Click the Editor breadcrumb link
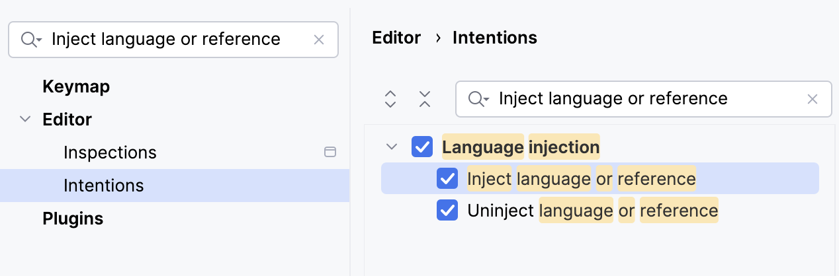This screenshot has height=276, width=839. [396, 38]
